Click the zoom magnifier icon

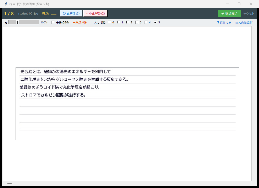pos(6,22)
